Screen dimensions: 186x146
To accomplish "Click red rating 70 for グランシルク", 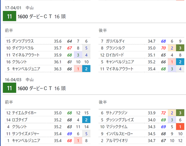I will pos(164,48).
